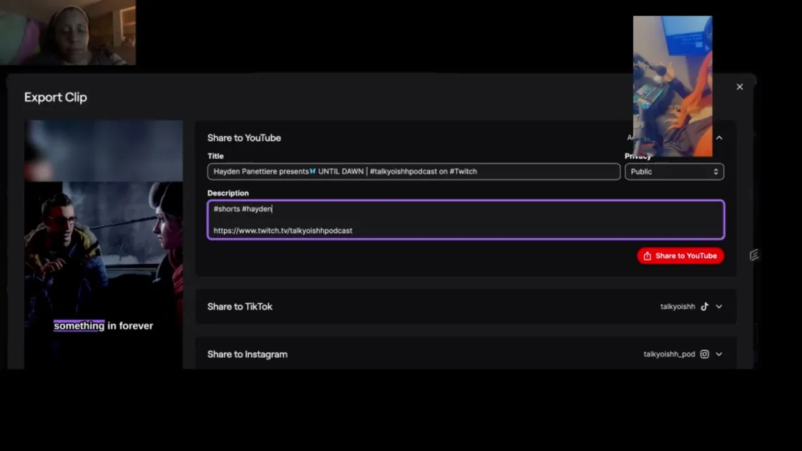802x451 pixels.
Task: Click the upload icon on the red share button
Action: 647,256
